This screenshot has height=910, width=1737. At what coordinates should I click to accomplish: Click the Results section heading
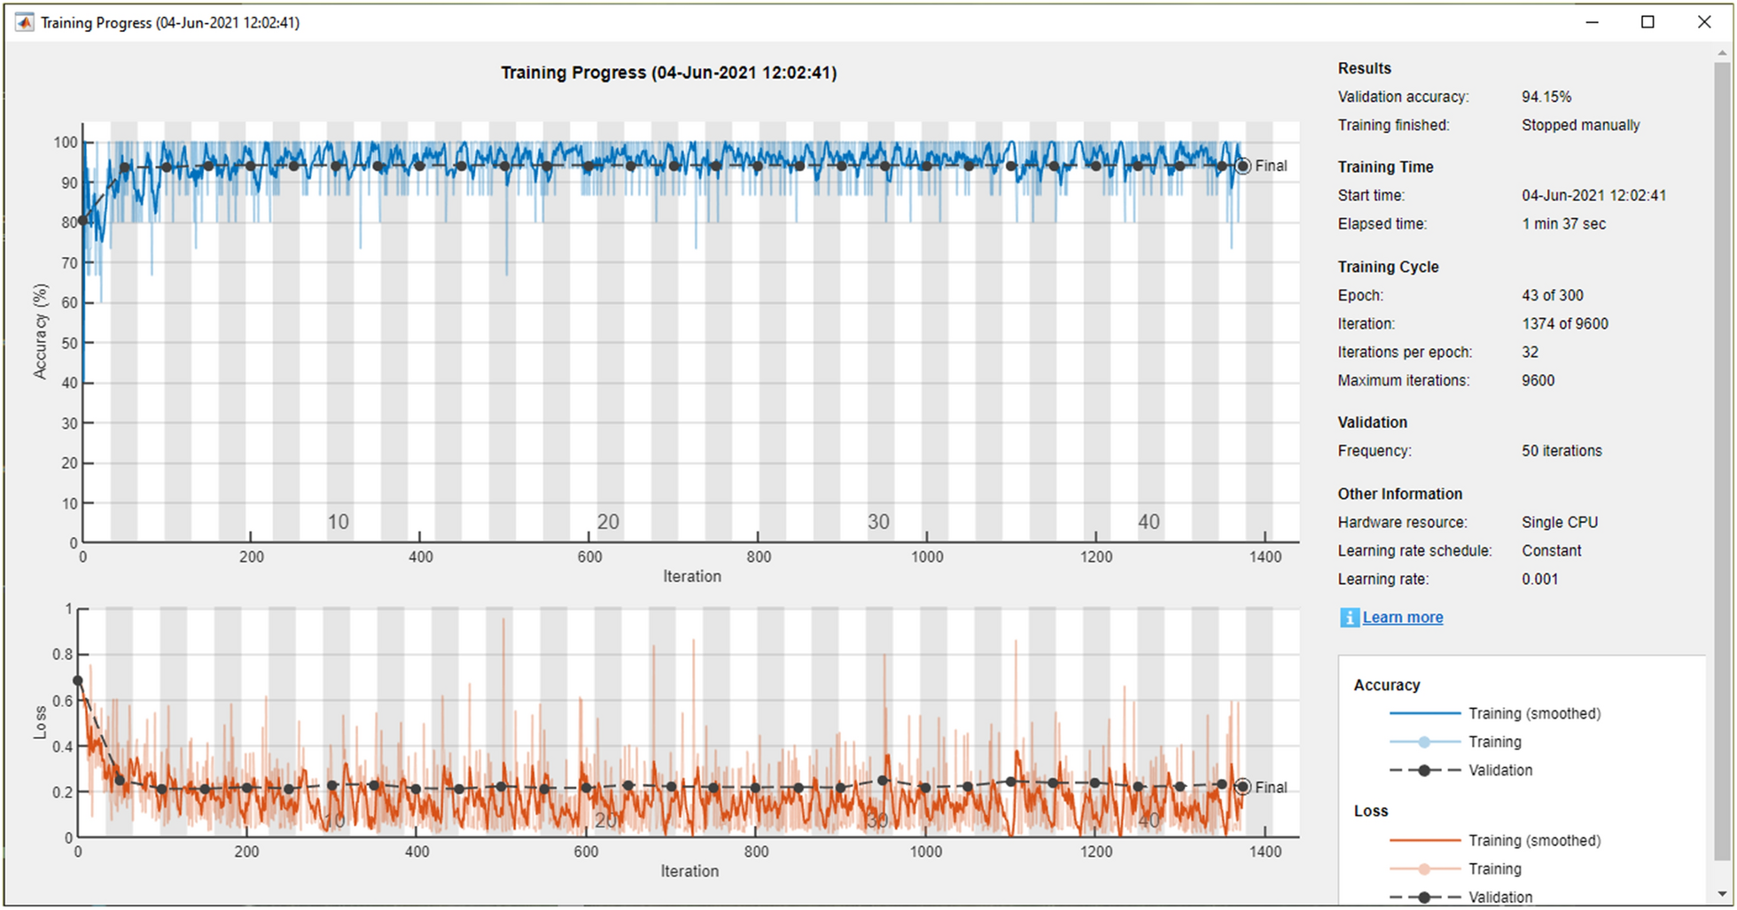(1364, 68)
